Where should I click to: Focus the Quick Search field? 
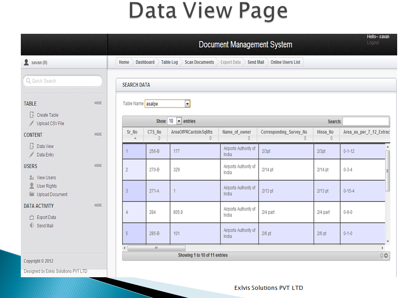click(x=62, y=81)
